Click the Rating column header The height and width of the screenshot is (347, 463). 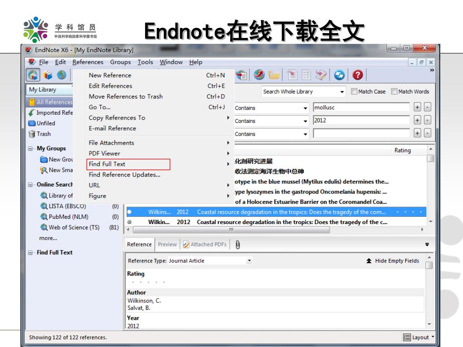pyautogui.click(x=402, y=150)
